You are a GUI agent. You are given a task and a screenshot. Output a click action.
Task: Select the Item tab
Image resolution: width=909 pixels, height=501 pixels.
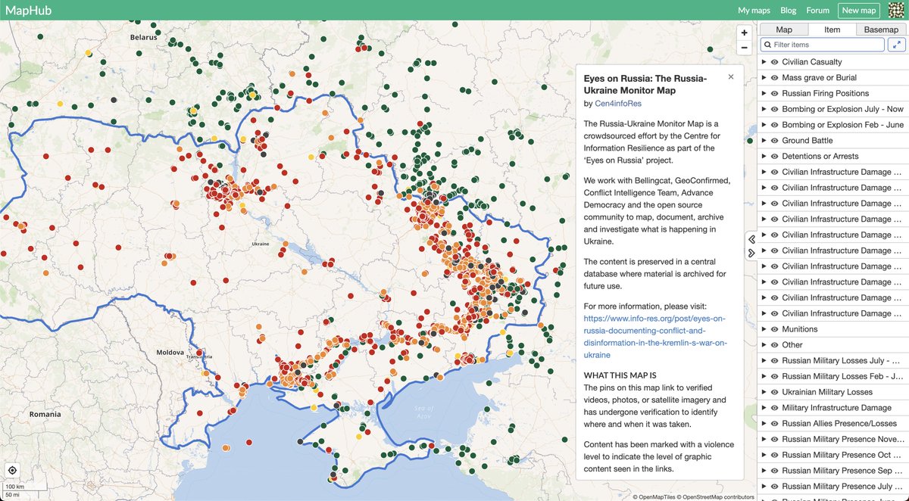832,30
